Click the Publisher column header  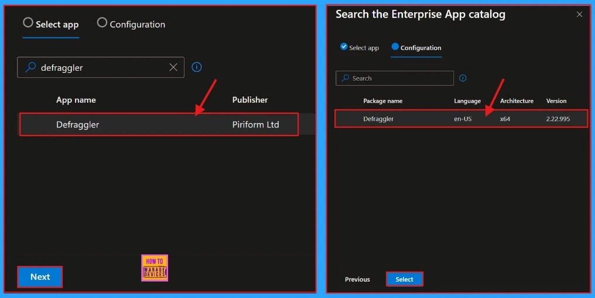pyautogui.click(x=250, y=100)
